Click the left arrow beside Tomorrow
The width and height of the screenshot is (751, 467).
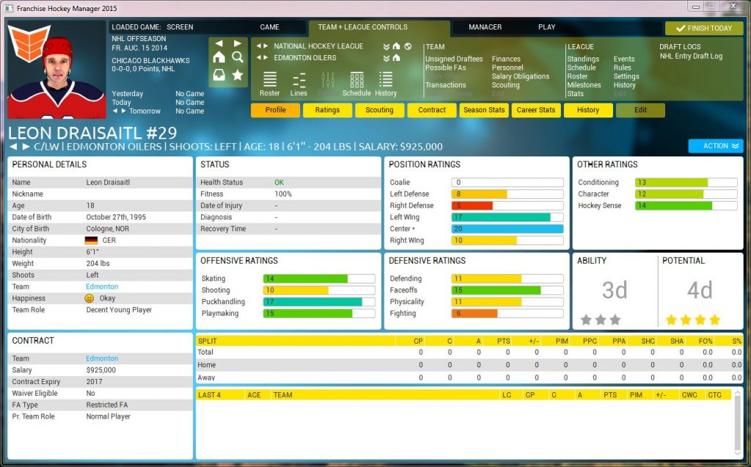pyautogui.click(x=115, y=111)
